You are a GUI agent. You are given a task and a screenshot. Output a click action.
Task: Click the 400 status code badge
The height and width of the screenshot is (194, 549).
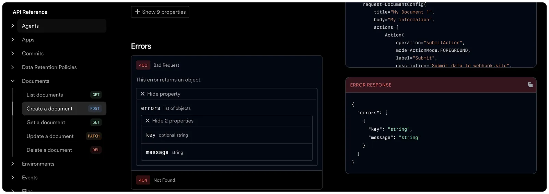[x=143, y=65]
